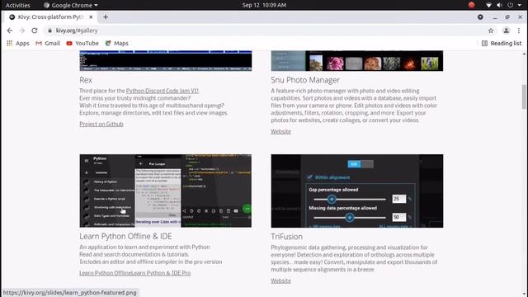Image resolution: width=528 pixels, height=297 pixels.
Task: Open the volume indicator
Action: pyautogui.click(x=499, y=5)
